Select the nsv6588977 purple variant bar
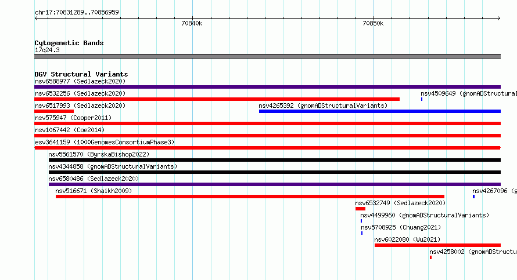Image resolution: width=517 pixels, height=280 pixels. pyautogui.click(x=267, y=87)
